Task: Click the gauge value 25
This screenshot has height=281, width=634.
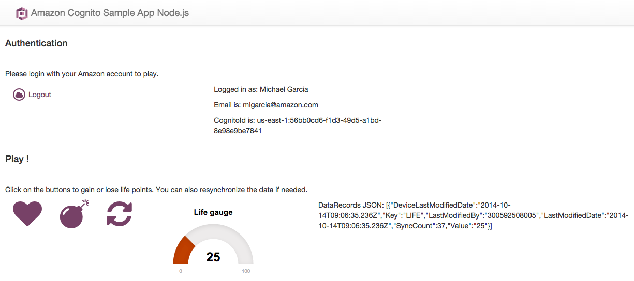Action: point(213,257)
